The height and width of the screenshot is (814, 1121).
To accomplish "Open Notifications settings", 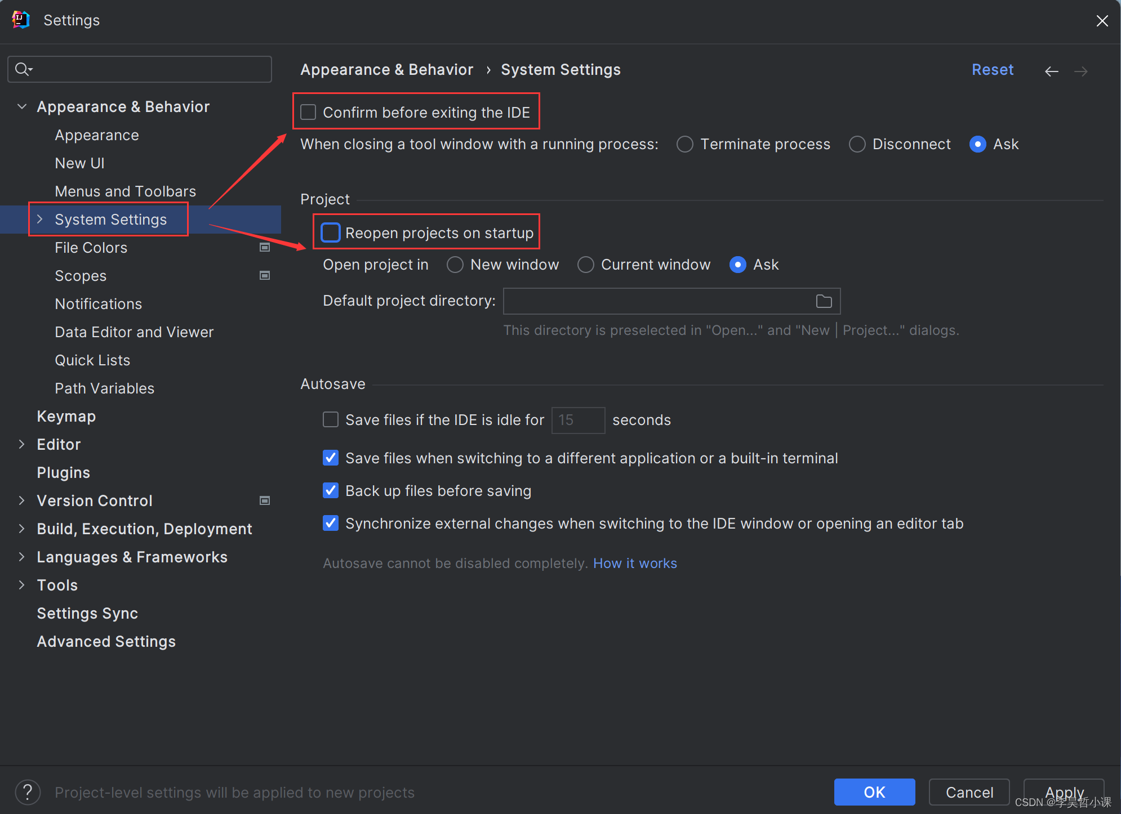I will (98, 304).
